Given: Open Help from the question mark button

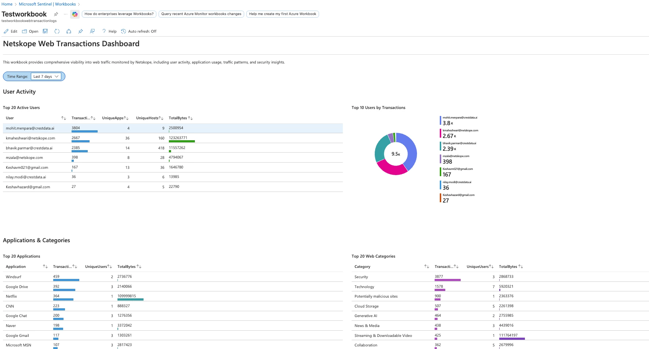Looking at the screenshot, I should pyautogui.click(x=109, y=31).
